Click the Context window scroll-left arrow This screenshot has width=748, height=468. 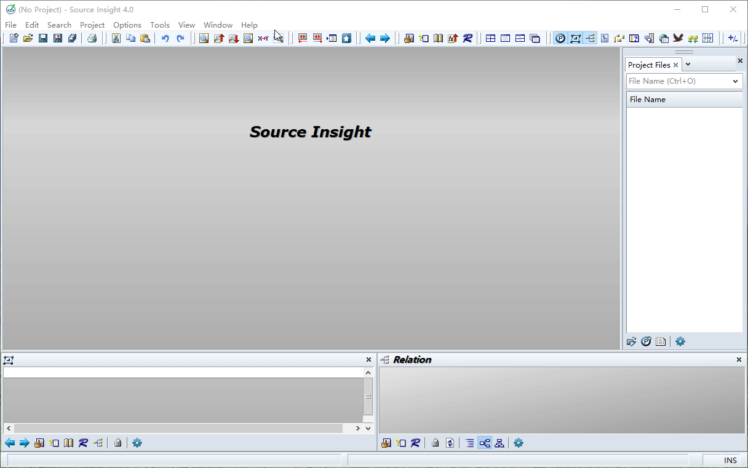[x=9, y=428]
